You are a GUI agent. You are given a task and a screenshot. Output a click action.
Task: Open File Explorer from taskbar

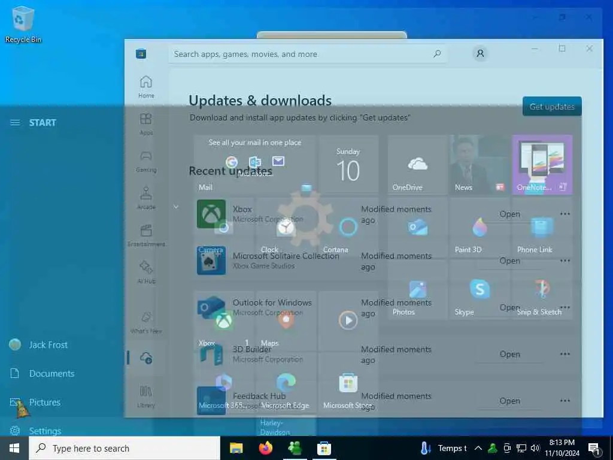point(236,448)
